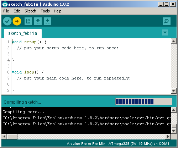Save sketch with the down-arrow icon
Image resolution: width=178 pixels, height=148 pixels.
coord(47,21)
